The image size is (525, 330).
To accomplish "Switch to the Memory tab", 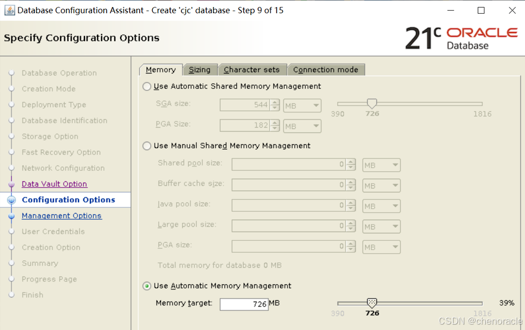I will point(161,70).
